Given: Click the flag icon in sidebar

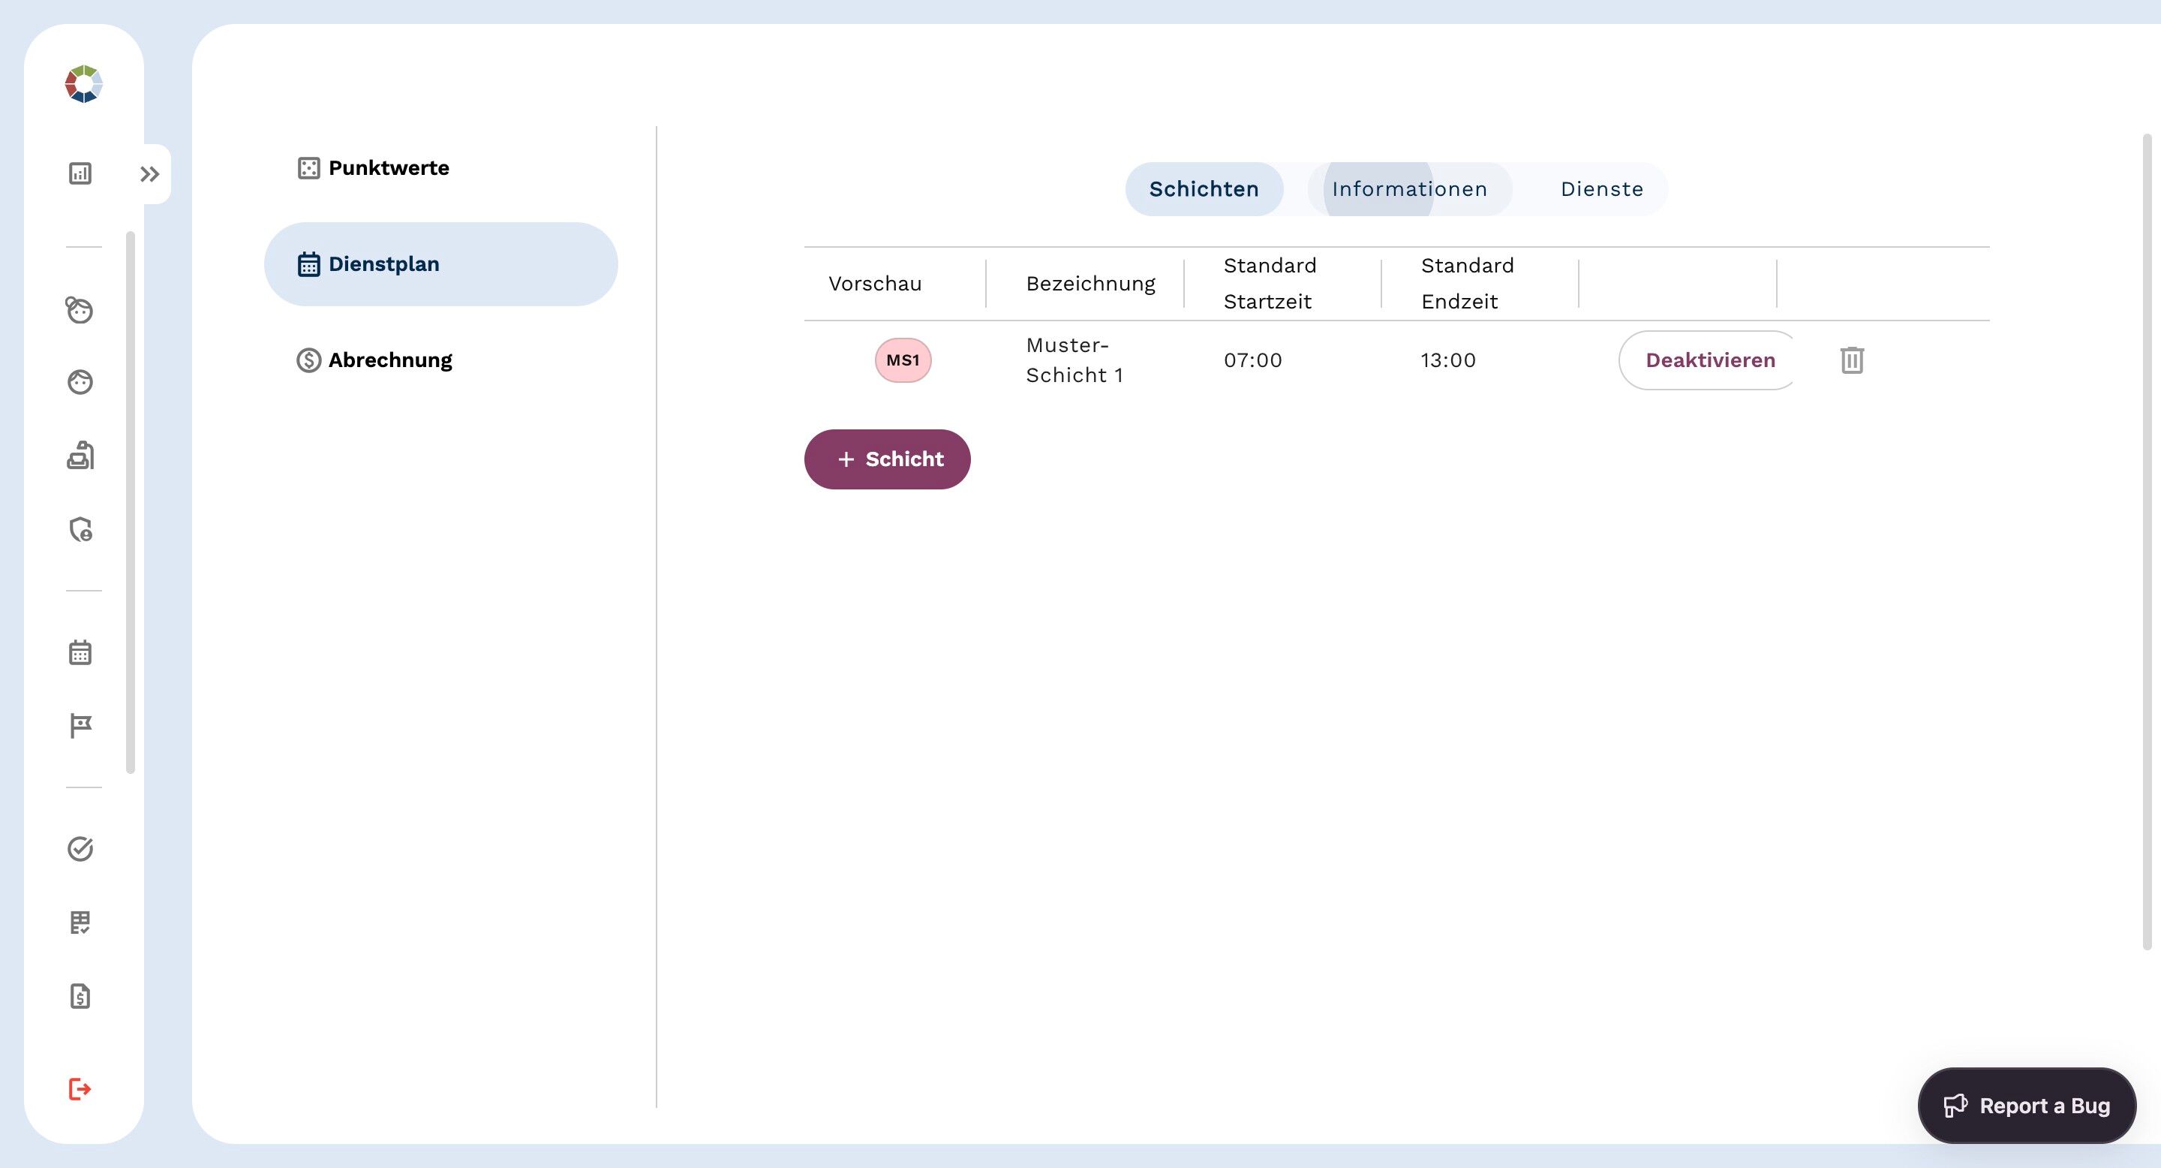Looking at the screenshot, I should (80, 725).
